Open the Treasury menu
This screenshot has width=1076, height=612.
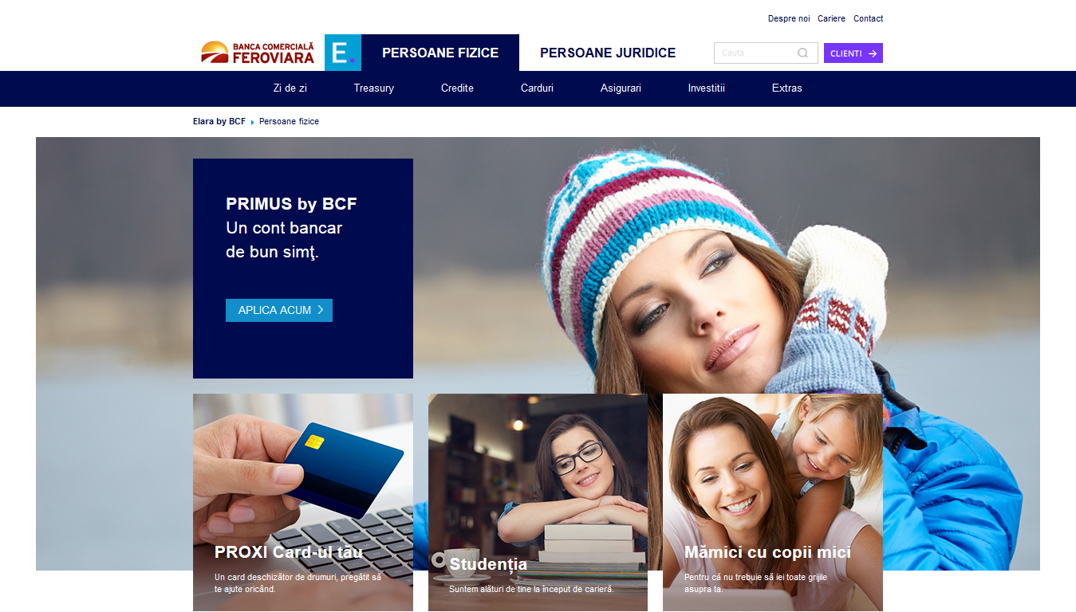[x=374, y=88]
